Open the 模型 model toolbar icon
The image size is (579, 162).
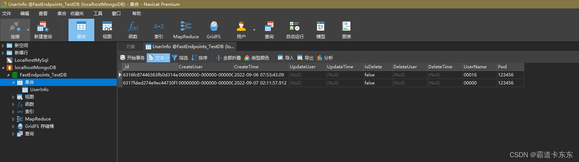pos(321,30)
